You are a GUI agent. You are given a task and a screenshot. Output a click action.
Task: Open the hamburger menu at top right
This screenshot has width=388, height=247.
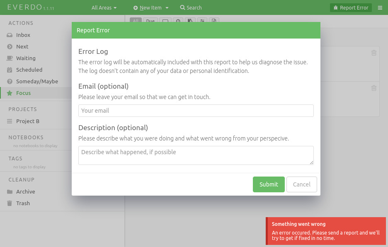click(x=380, y=7)
